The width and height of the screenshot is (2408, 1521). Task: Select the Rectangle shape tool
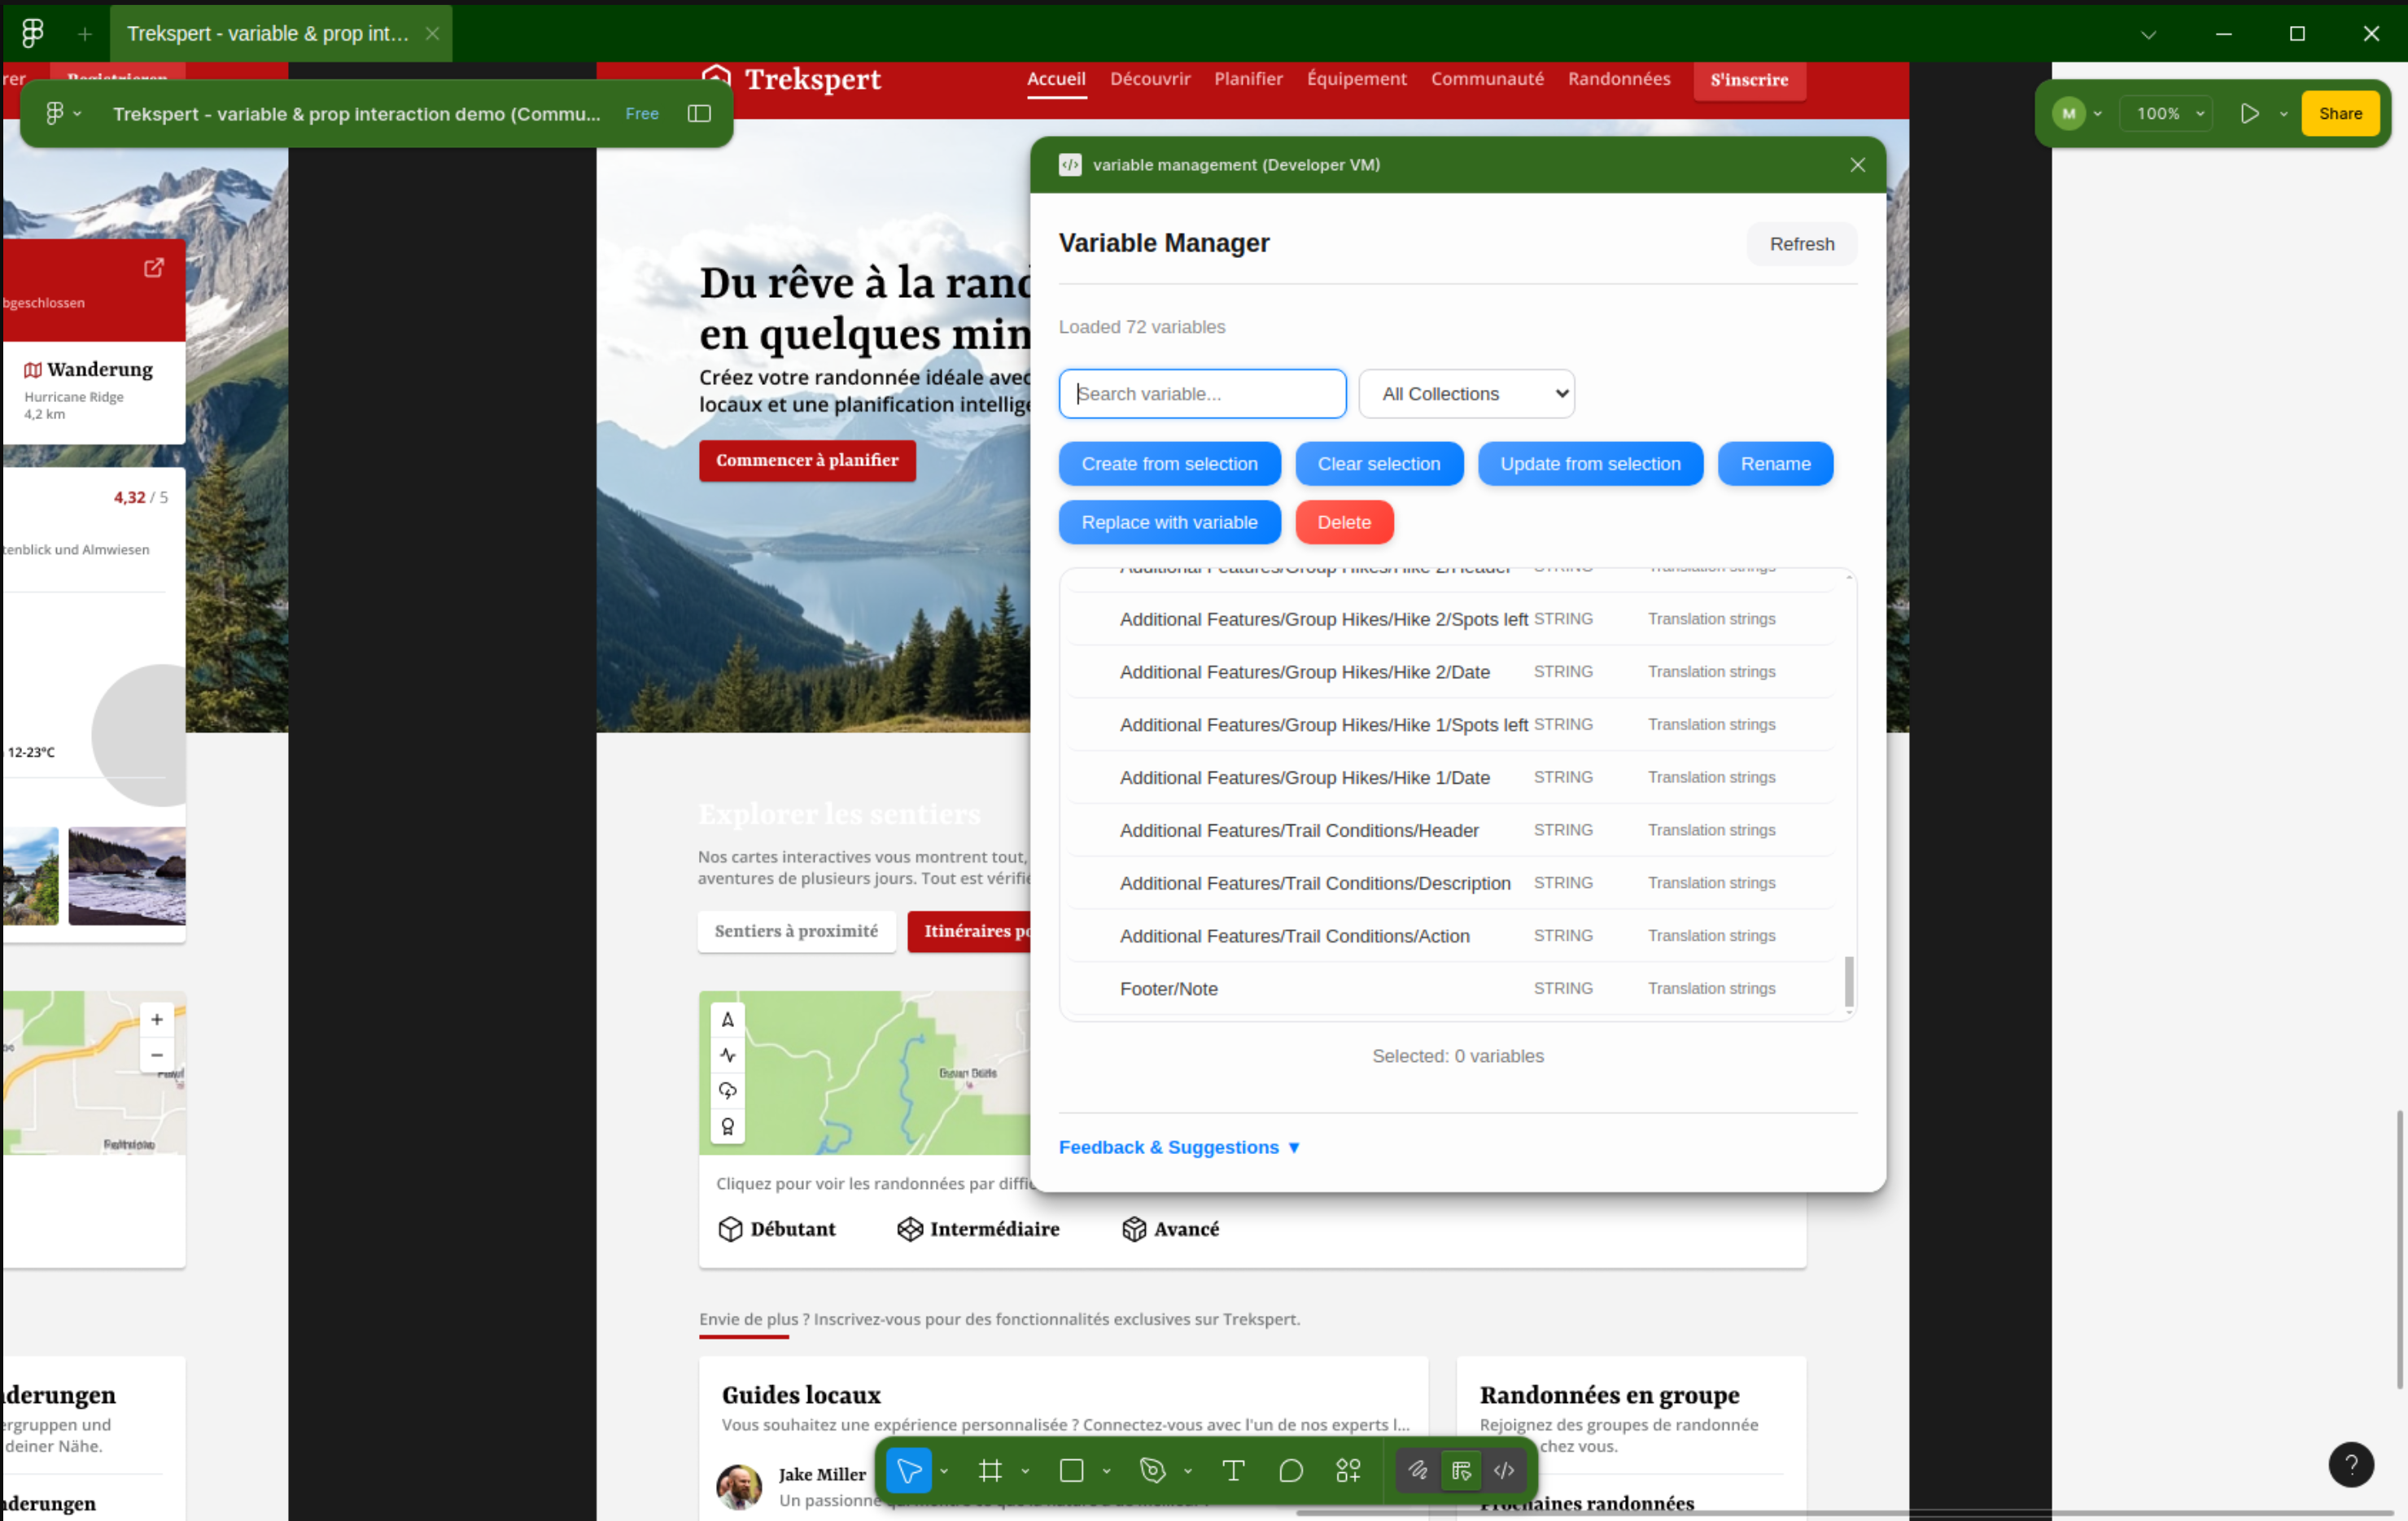pyautogui.click(x=1071, y=1470)
